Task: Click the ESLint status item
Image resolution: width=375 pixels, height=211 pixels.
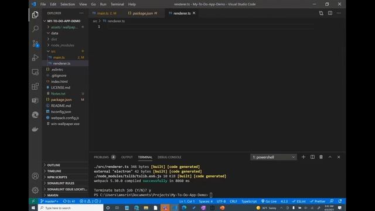Action: tap(299, 201)
